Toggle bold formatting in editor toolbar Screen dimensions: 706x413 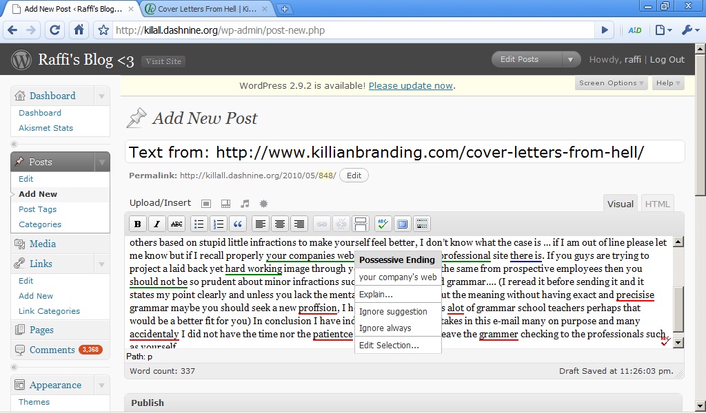(x=138, y=224)
